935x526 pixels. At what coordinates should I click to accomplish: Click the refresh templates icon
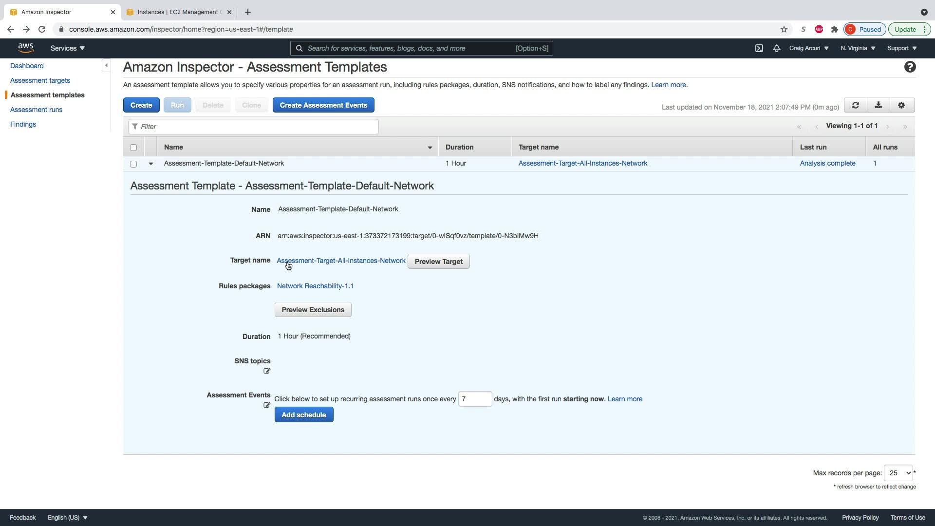855,105
